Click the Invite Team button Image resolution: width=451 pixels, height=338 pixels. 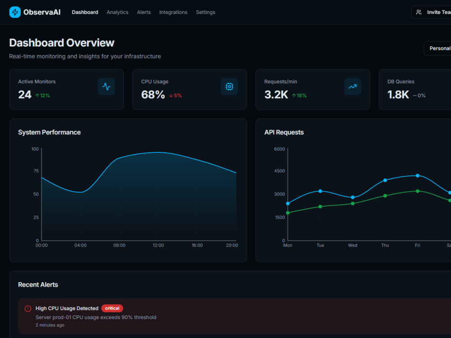[432, 12]
